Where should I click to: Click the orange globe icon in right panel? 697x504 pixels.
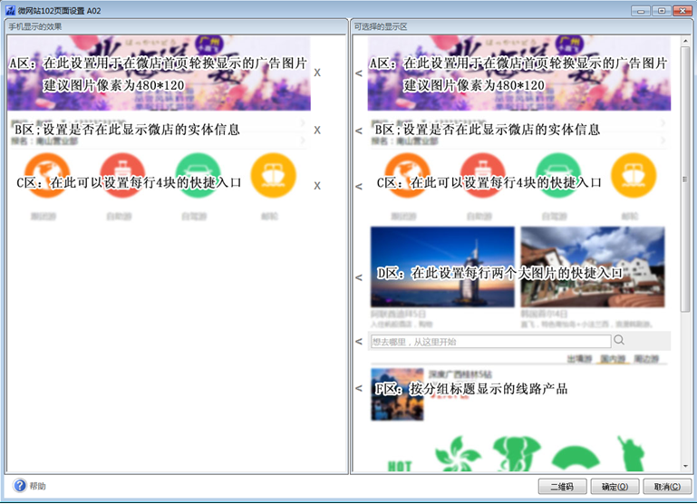click(x=407, y=176)
